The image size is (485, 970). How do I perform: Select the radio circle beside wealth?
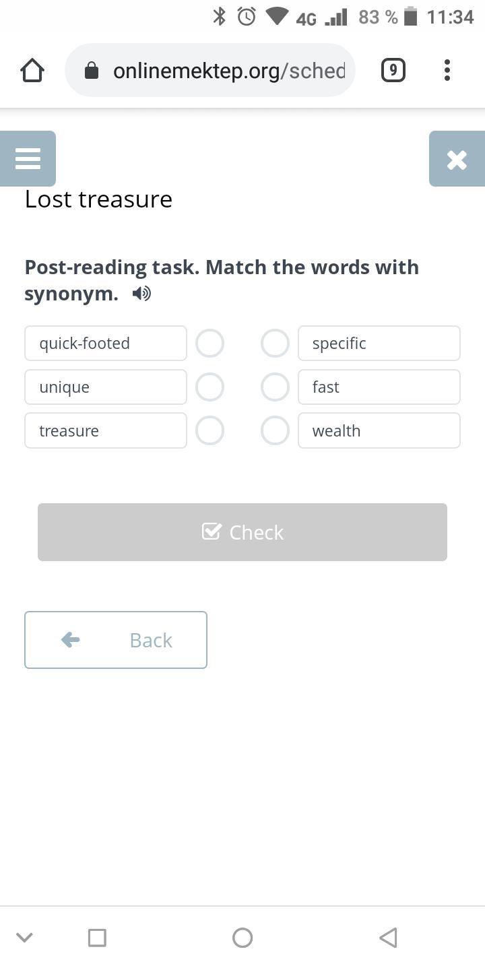(275, 431)
